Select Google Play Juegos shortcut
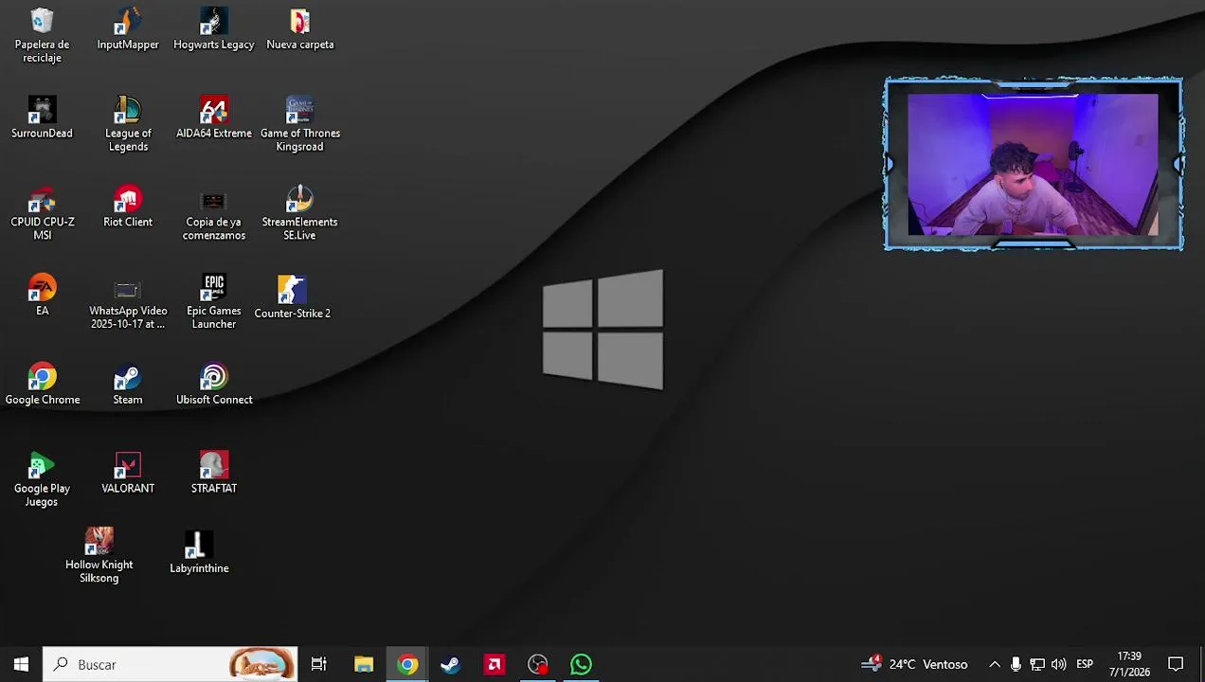Image resolution: width=1205 pixels, height=682 pixels. (42, 479)
